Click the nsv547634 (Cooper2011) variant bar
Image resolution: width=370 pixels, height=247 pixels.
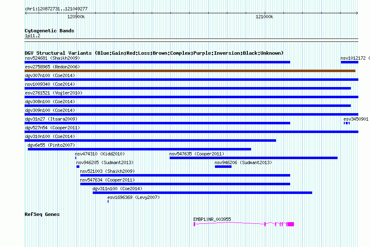point(185,184)
